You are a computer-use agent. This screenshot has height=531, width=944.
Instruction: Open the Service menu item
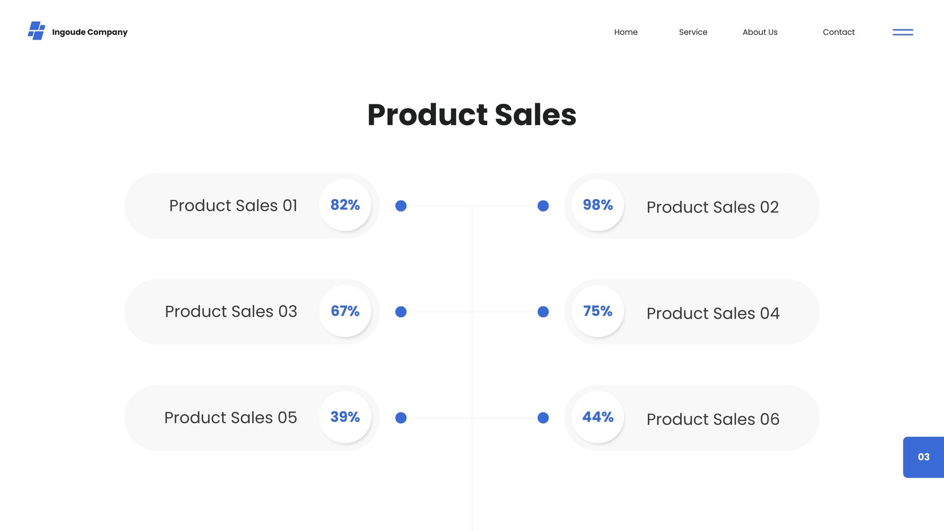pyautogui.click(x=693, y=32)
